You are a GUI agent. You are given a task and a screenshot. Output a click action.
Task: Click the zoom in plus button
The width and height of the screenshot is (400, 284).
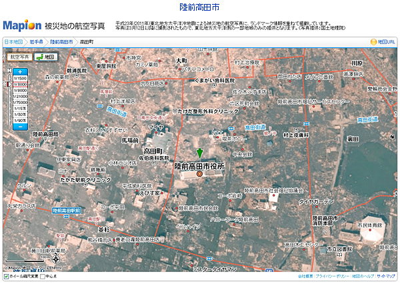coord(20,71)
